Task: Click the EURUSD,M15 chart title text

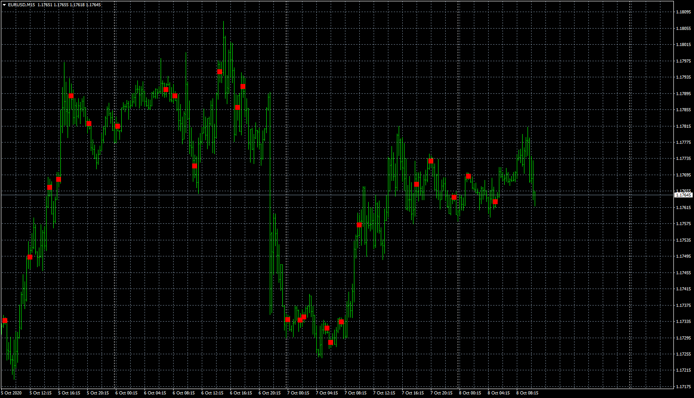Action: [x=21, y=4]
